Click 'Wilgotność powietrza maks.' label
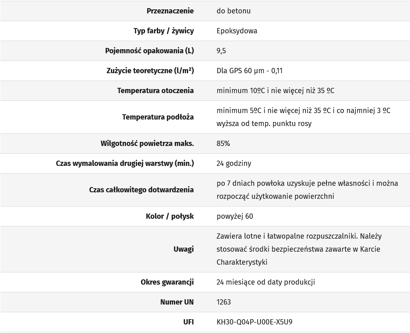Image resolution: width=410 pixels, height=333 pixels. click(147, 144)
